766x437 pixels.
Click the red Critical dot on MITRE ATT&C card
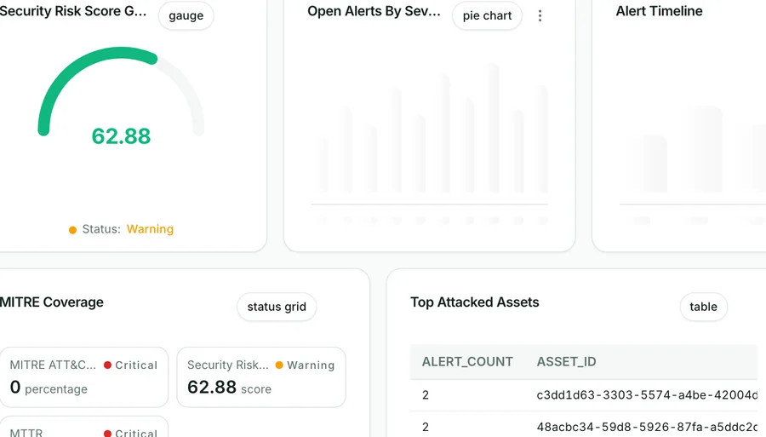point(107,365)
